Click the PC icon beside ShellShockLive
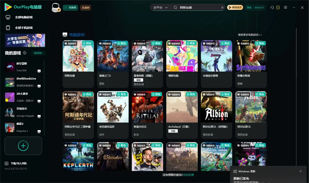The image size is (309, 183). 39,86
